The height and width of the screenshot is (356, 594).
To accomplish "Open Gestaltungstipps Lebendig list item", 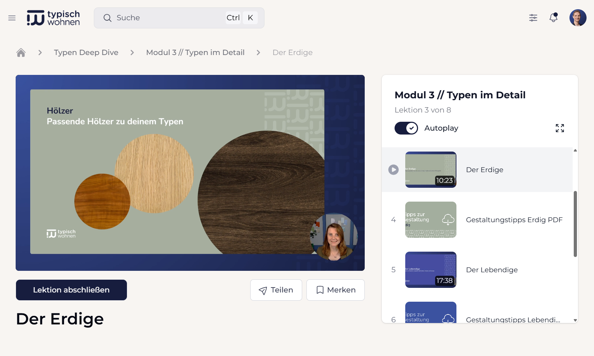I will coord(513,319).
